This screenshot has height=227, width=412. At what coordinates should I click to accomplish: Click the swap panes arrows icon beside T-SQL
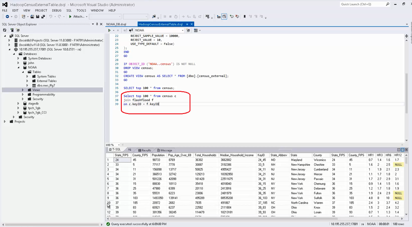pyautogui.click(x=130, y=150)
